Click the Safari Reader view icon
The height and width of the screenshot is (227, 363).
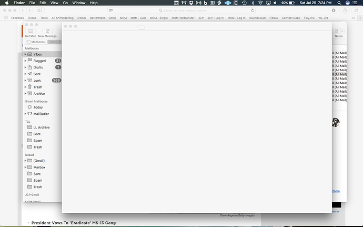pyautogui.click(x=111, y=11)
